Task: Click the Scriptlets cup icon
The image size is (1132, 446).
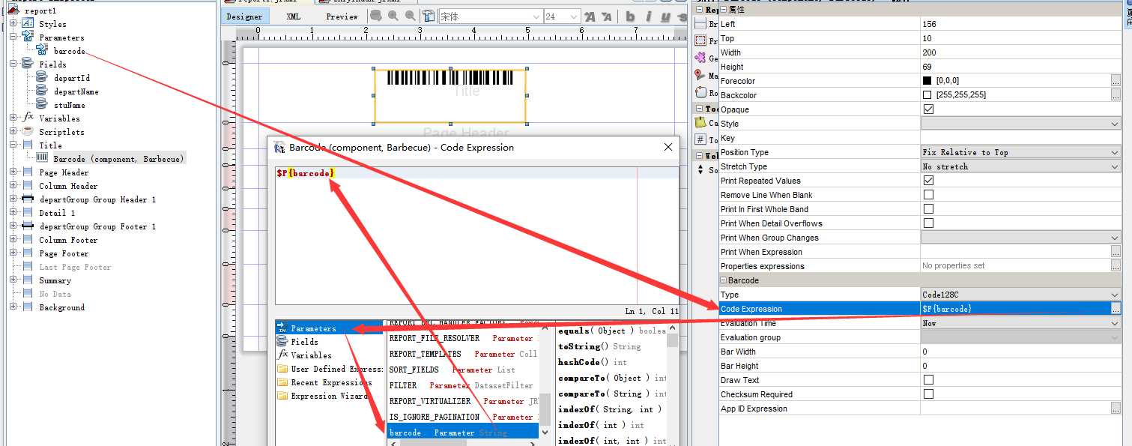Action: click(x=27, y=132)
